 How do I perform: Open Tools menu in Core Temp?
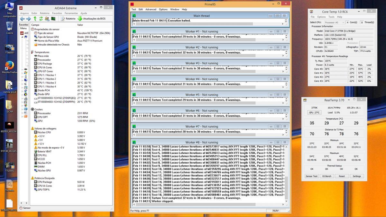[x=331, y=17]
